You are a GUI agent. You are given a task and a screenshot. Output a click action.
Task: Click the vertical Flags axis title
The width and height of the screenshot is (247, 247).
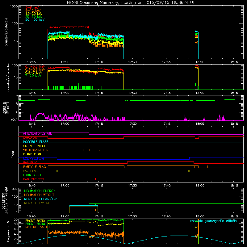(x=13, y=154)
